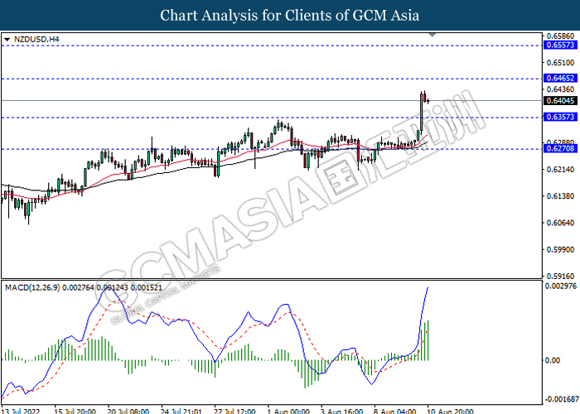Select the 0.64652 price level label

click(x=560, y=78)
